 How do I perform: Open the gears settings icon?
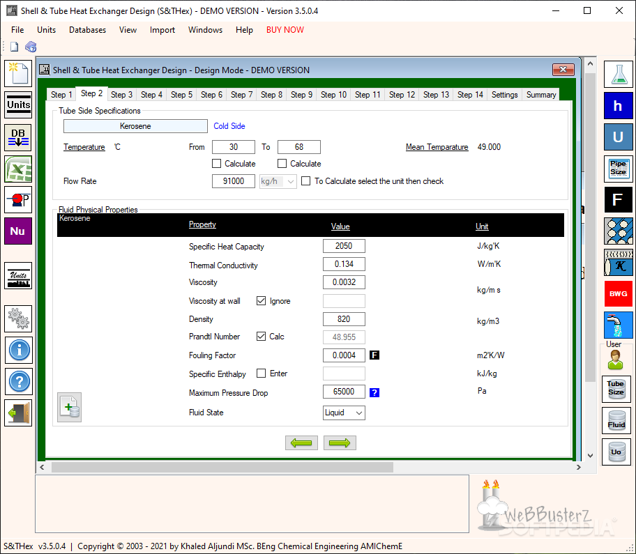point(18,319)
